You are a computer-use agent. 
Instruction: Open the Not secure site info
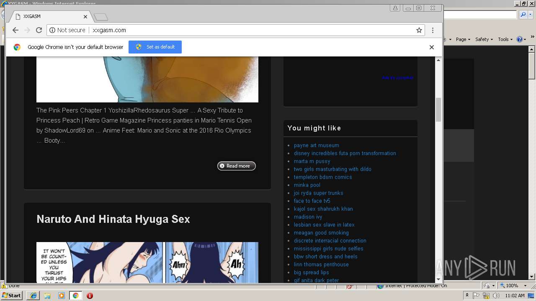67,30
